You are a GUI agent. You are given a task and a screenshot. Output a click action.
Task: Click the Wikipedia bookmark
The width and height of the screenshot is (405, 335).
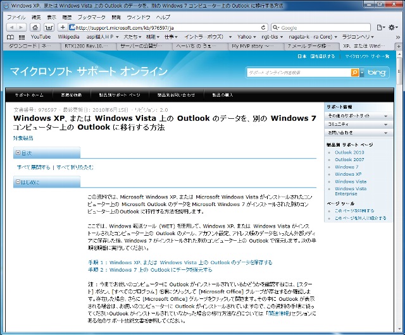[68, 37]
